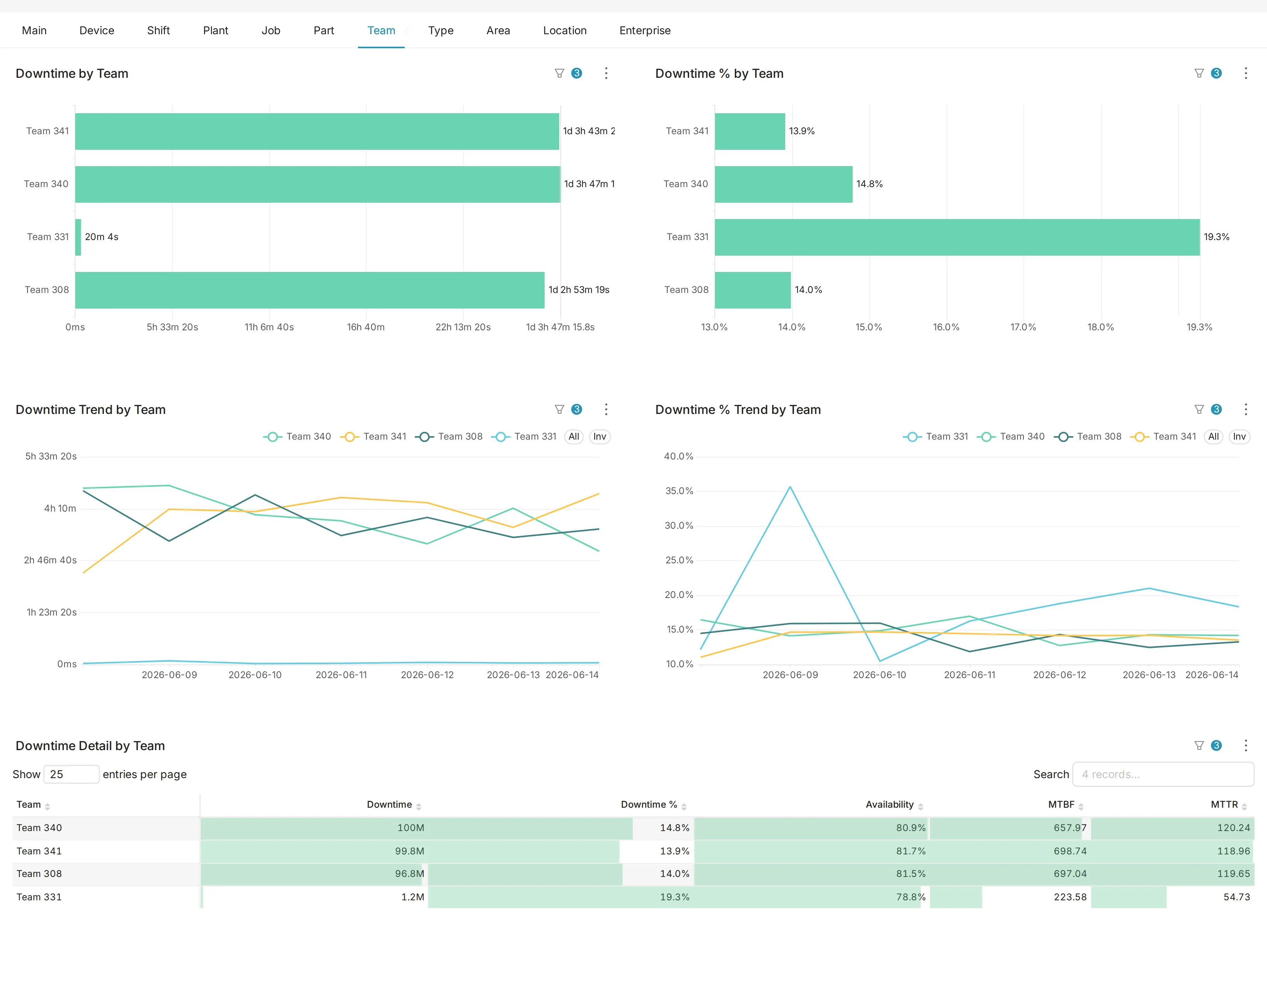
Task: Click the Team 331 cell in the detail table
Action: click(106, 897)
